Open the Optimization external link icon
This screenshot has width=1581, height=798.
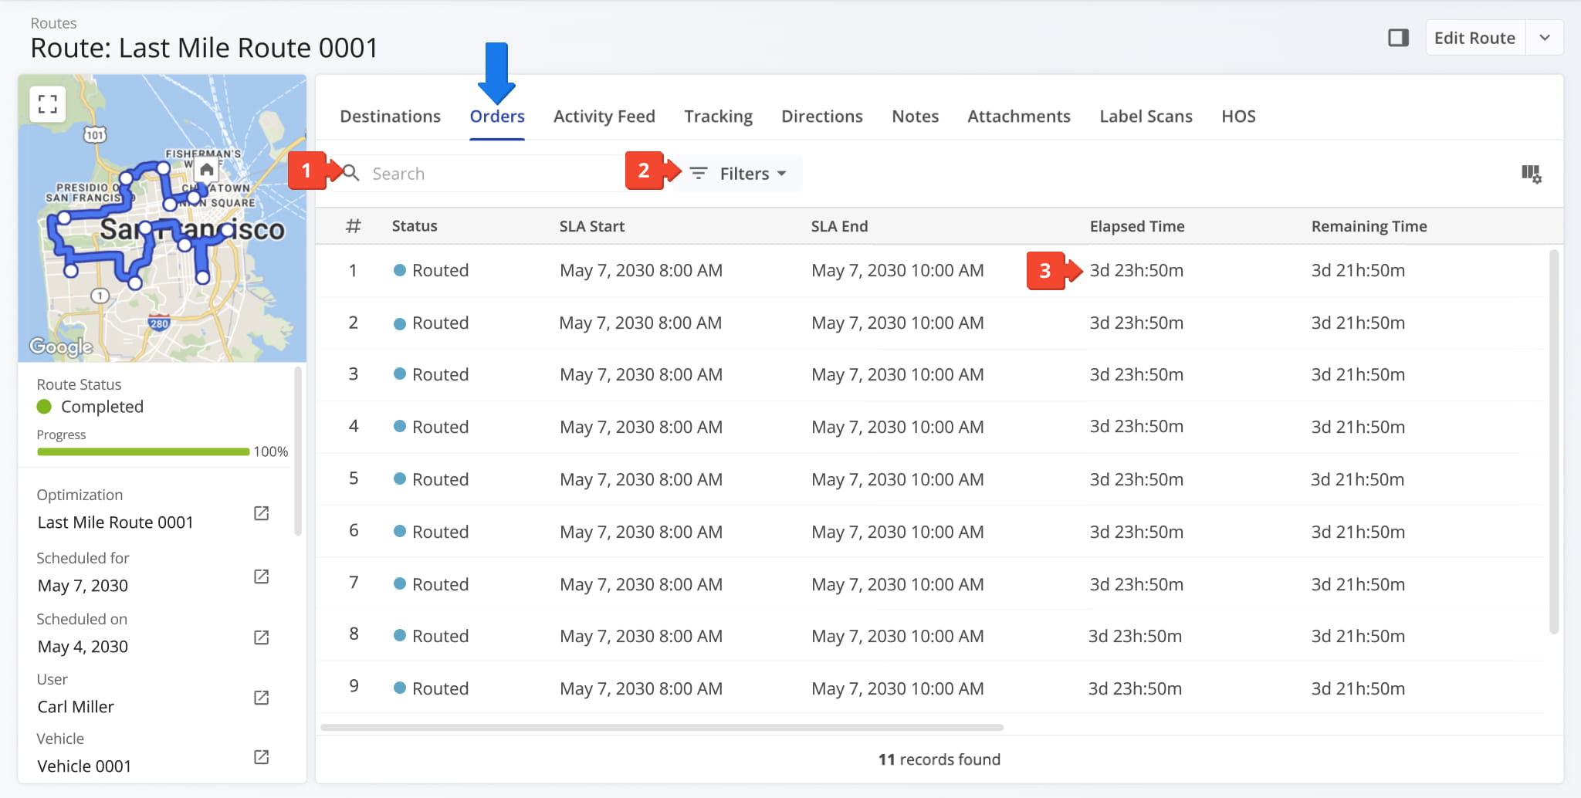click(262, 514)
